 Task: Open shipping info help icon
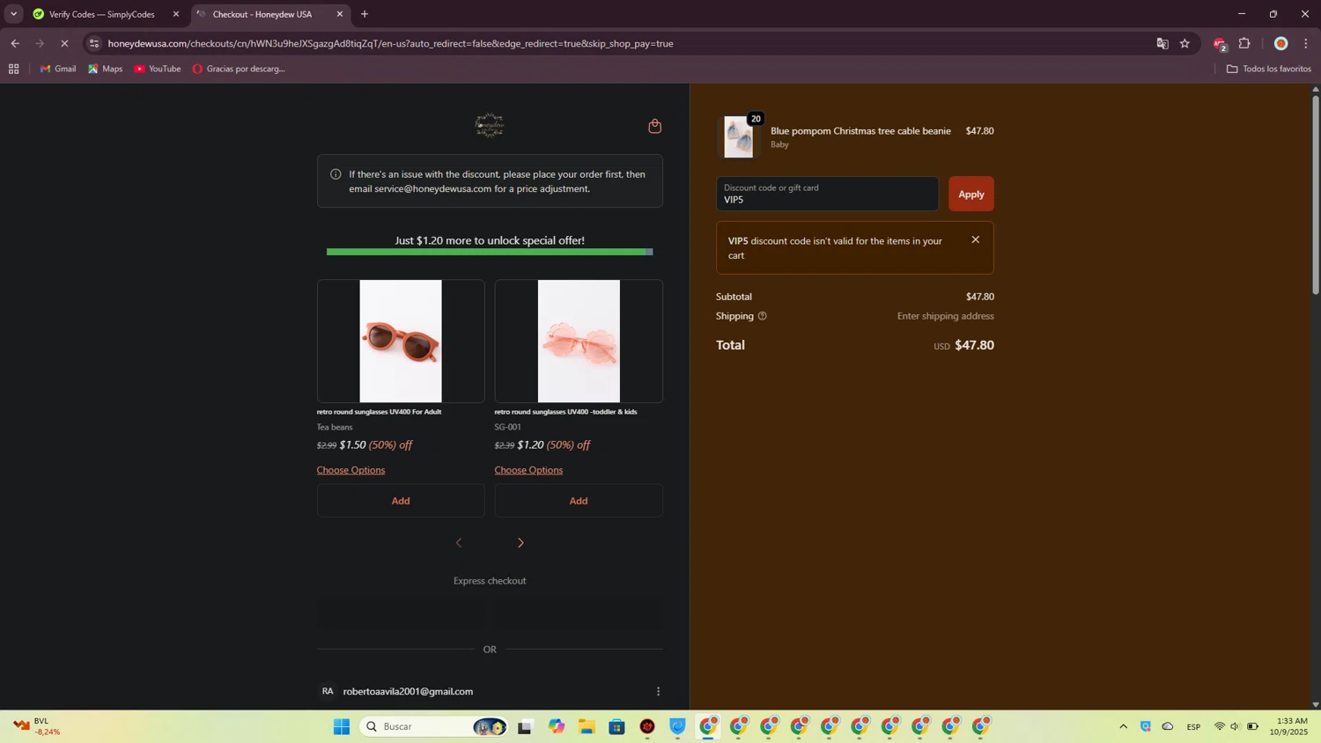pyautogui.click(x=763, y=316)
